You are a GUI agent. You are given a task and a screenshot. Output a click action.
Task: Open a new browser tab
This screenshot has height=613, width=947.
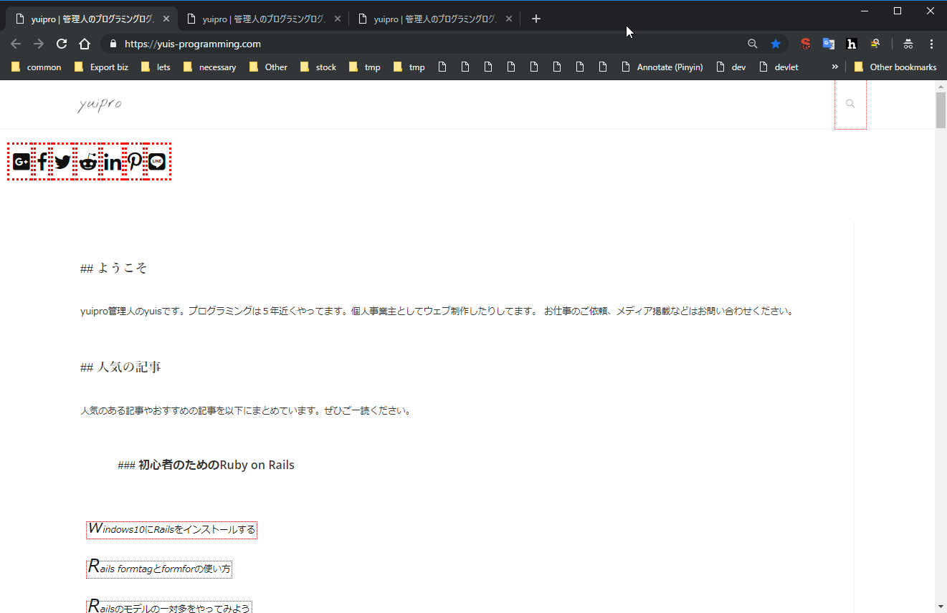[x=536, y=19]
